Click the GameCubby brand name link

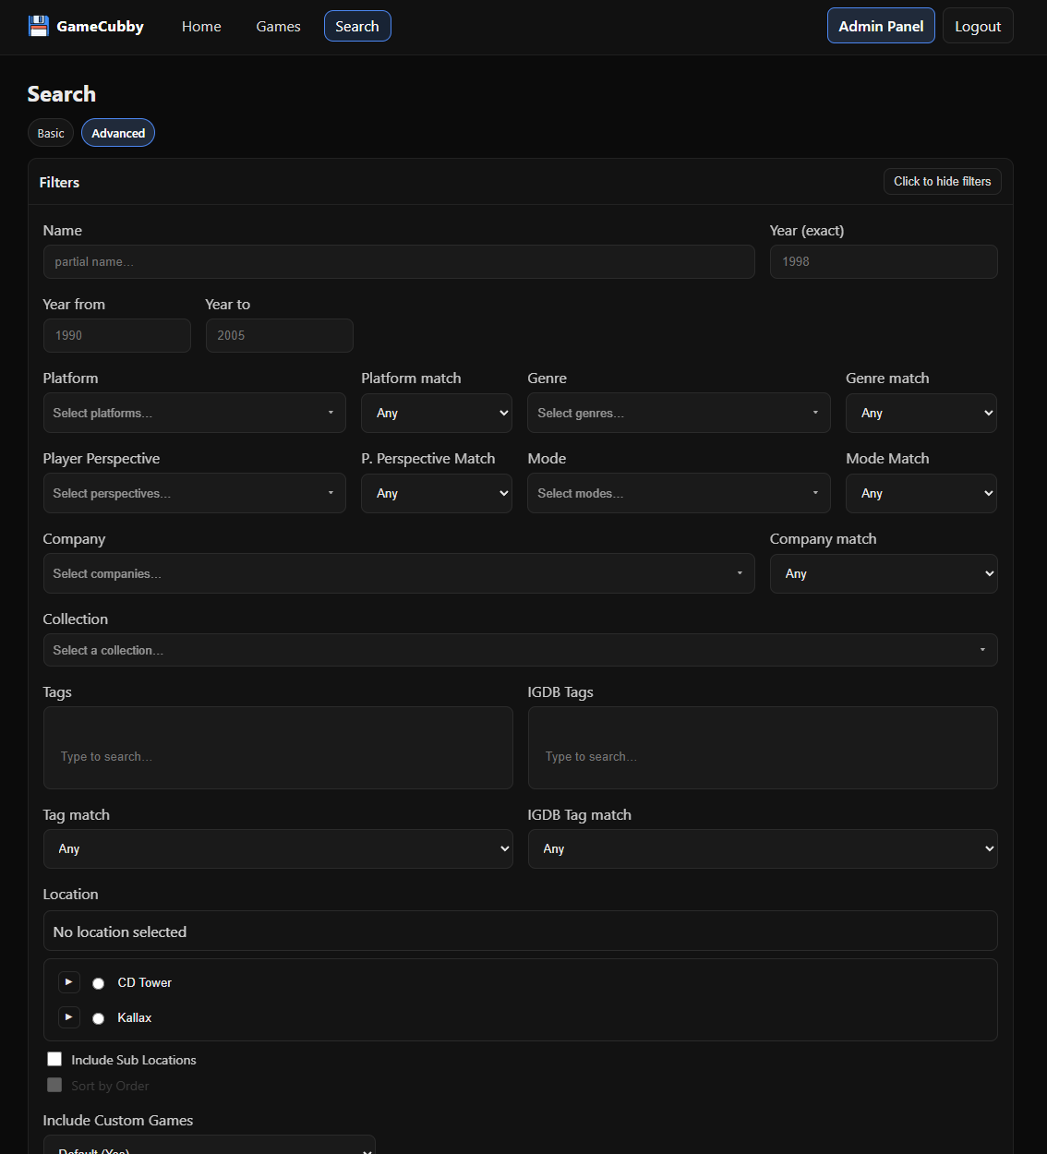(x=100, y=26)
